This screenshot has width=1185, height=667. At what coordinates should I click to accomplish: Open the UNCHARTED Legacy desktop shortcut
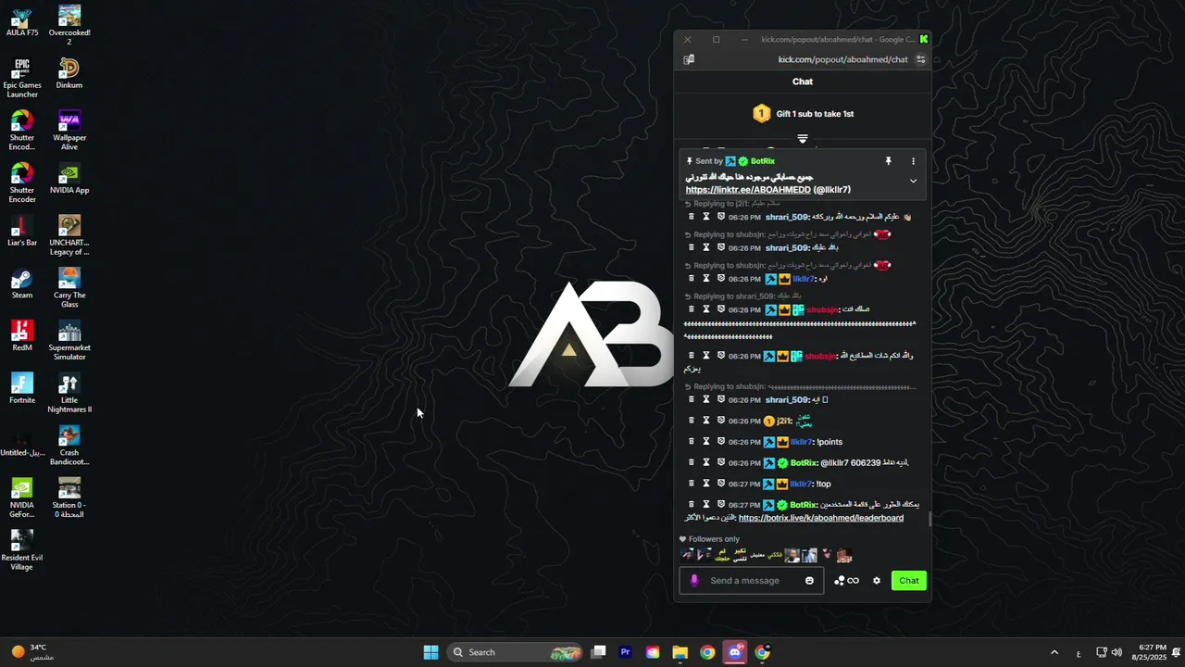[69, 236]
